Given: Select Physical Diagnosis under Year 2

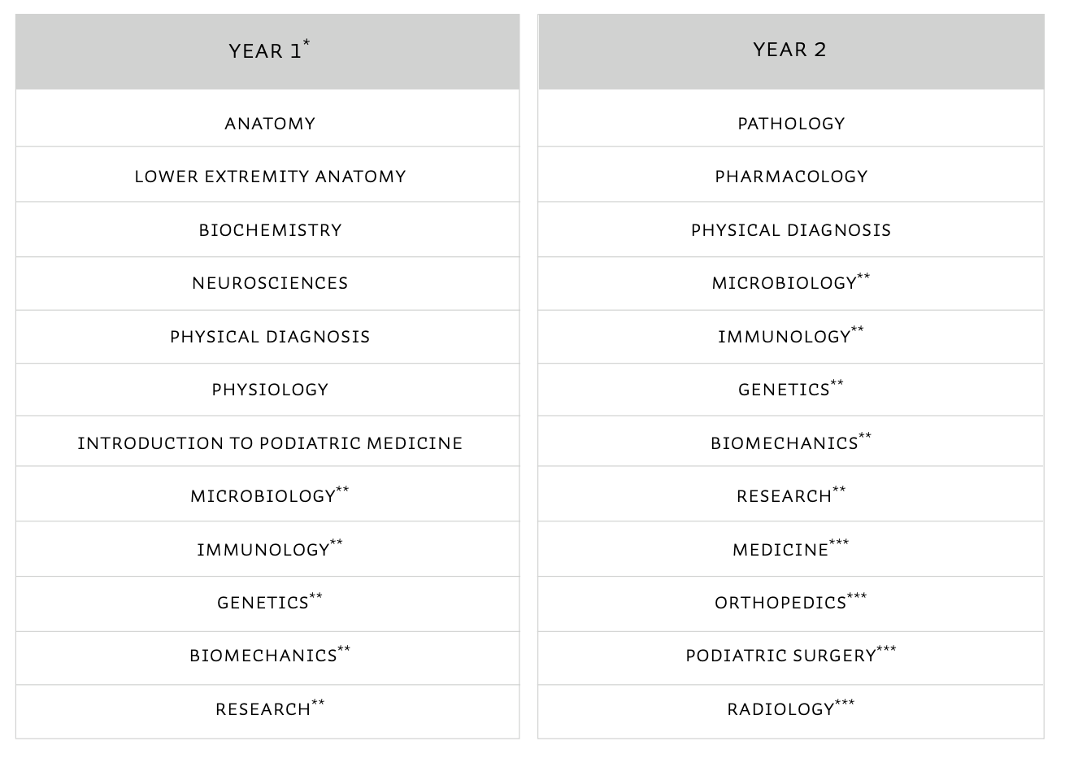Looking at the screenshot, I should [x=791, y=230].
